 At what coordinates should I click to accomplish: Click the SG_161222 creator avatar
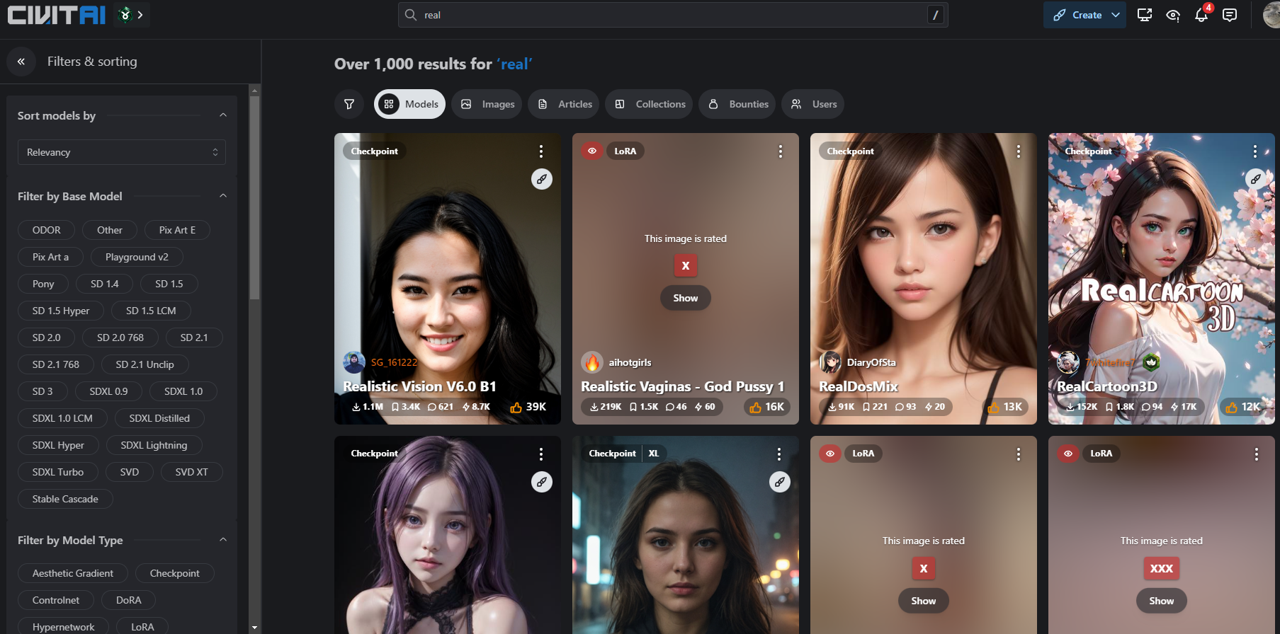coord(354,362)
